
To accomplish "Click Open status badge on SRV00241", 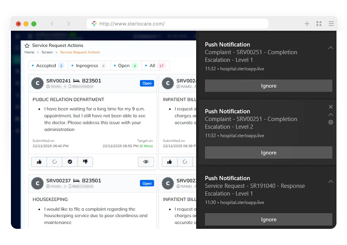I will [147, 83].
